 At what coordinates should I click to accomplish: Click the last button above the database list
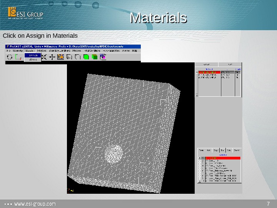[x=237, y=150]
